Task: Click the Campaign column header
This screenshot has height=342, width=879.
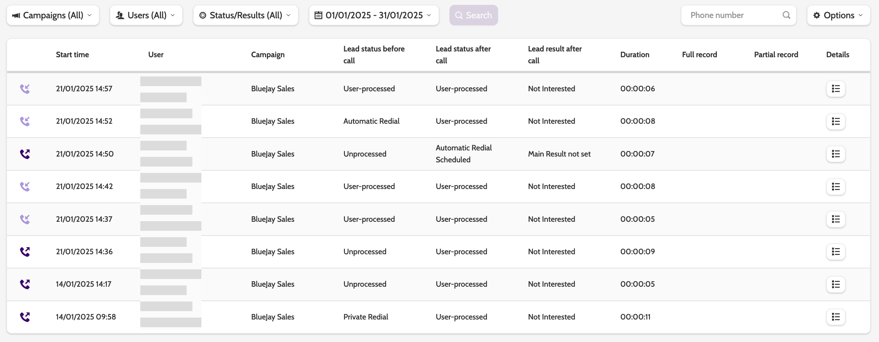Action: [267, 55]
